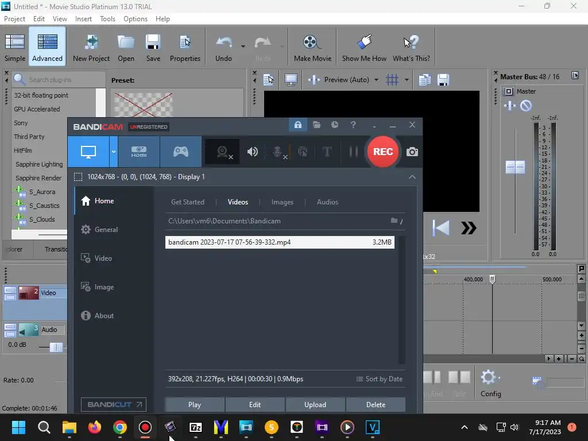Click Edit button in Bandicam

coord(255,405)
